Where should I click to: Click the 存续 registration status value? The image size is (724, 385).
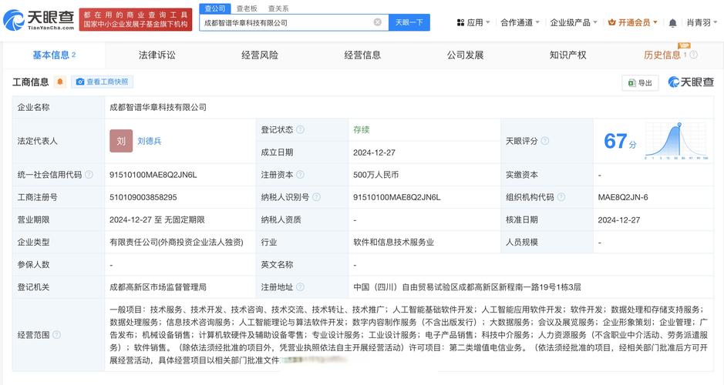tap(361, 129)
